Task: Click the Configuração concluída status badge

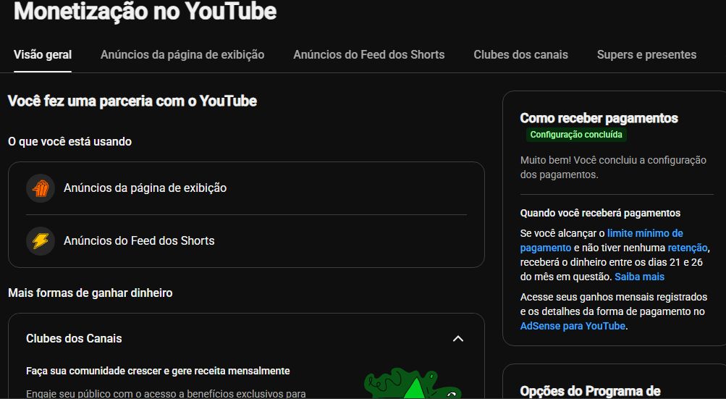Action: click(576, 135)
